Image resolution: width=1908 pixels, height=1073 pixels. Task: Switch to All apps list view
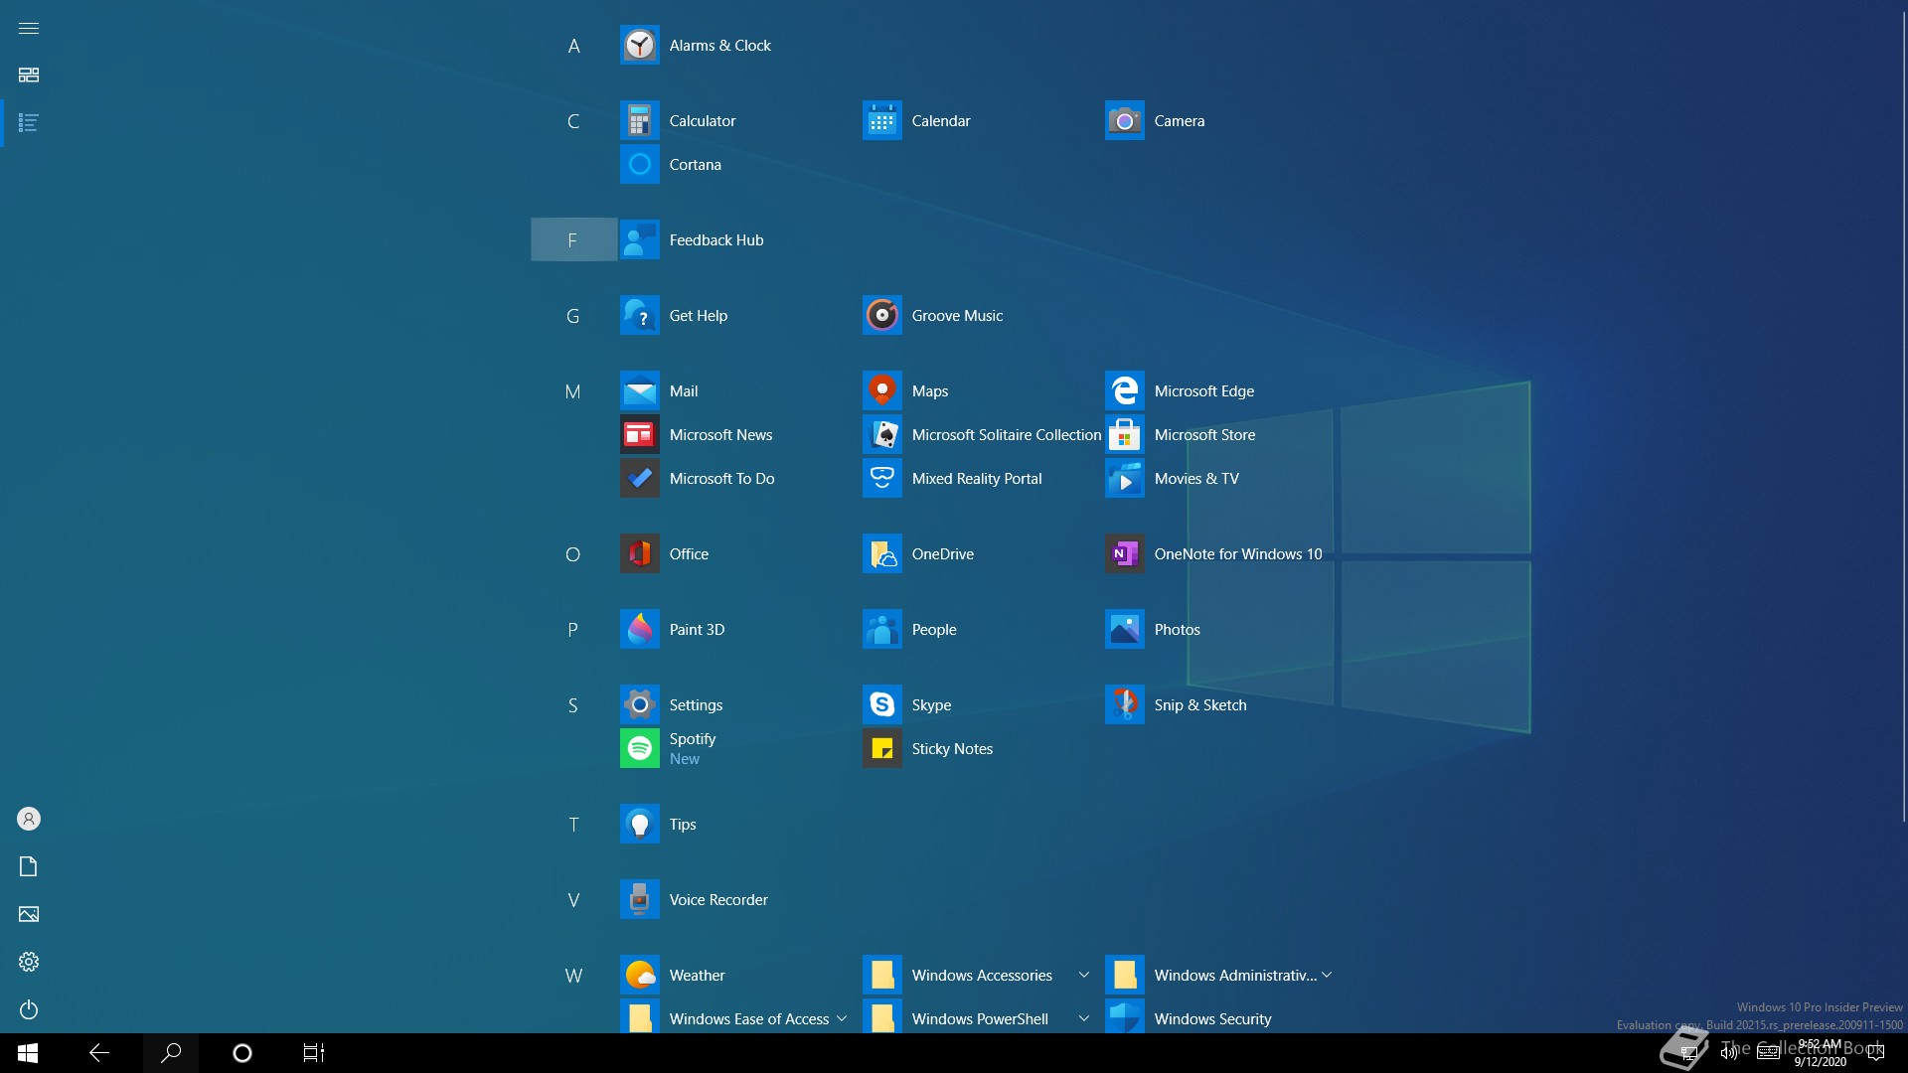(29, 123)
